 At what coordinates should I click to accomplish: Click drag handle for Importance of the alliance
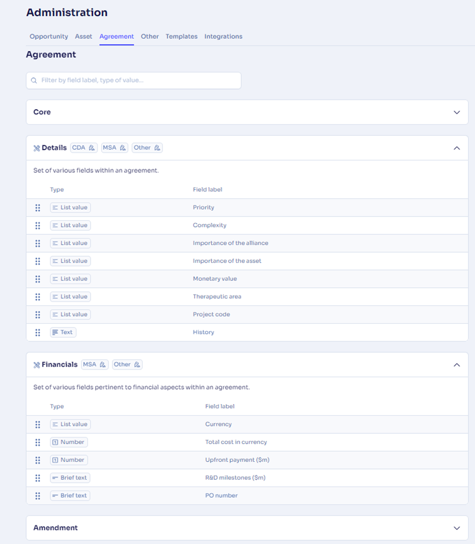[37, 243]
